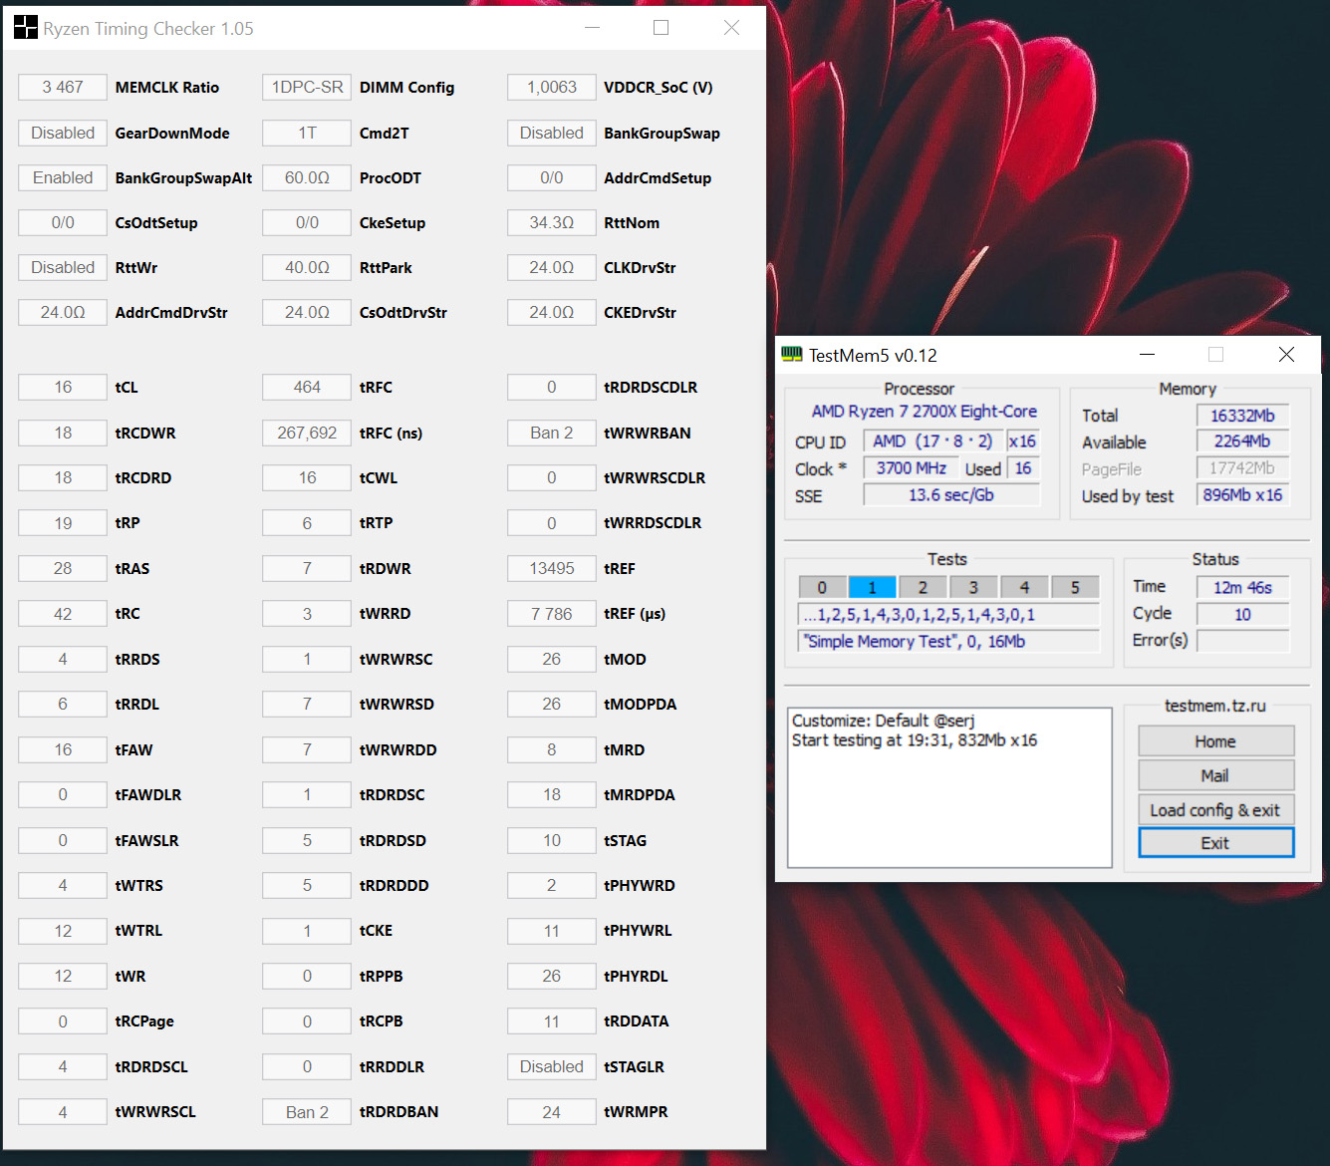This screenshot has width=1330, height=1166.
Task: Click the Available memory 2264Mb field
Action: click(1242, 441)
